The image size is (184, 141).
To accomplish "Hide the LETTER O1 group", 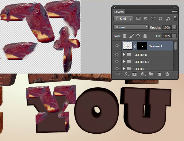I will pyautogui.click(x=117, y=61).
